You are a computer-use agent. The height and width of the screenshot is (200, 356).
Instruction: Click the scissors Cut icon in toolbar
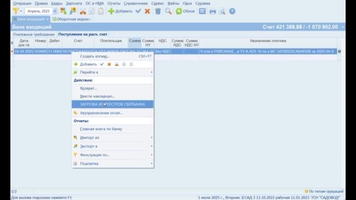pyautogui.click(x=83, y=11)
